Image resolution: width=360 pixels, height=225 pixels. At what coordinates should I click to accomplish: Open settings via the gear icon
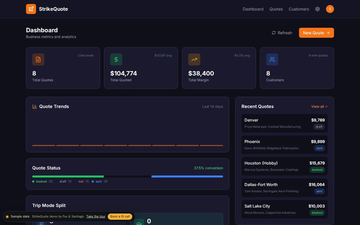pos(317,9)
